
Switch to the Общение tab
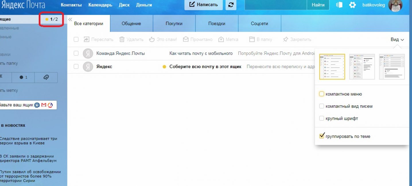coord(131,23)
